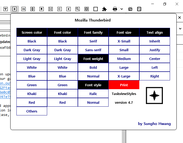
Task: Restore down the window
Action: [x=165, y=4]
